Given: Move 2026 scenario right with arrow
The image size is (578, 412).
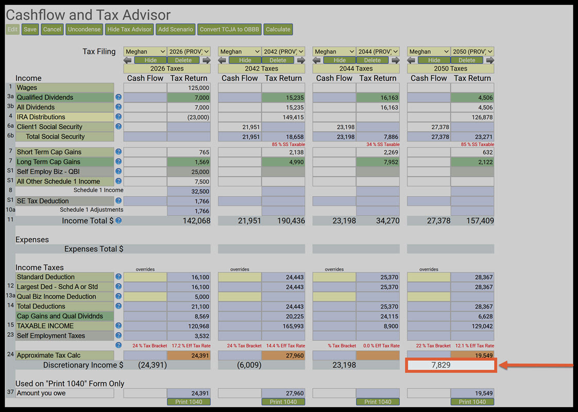Looking at the screenshot, I should 207,60.
